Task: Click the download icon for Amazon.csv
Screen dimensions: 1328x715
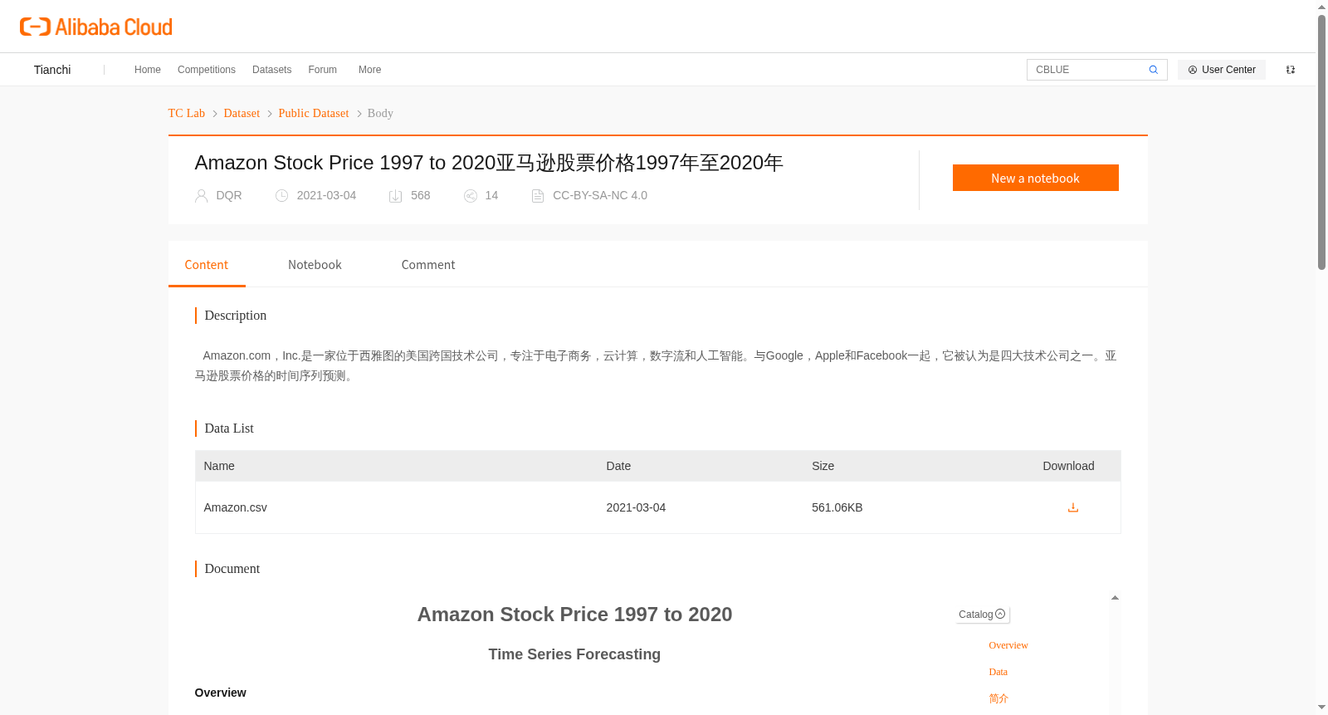Action: coord(1073,507)
